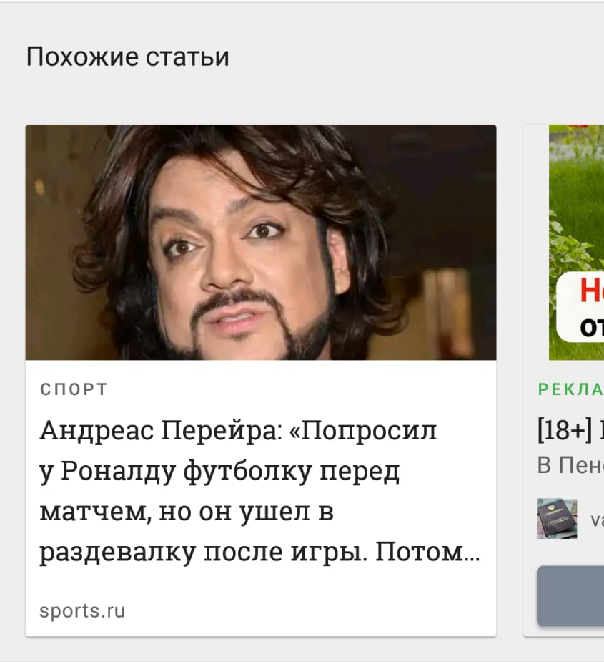This screenshot has width=604, height=662.
Task: Click the small document icon in ad card
Action: 557,518
